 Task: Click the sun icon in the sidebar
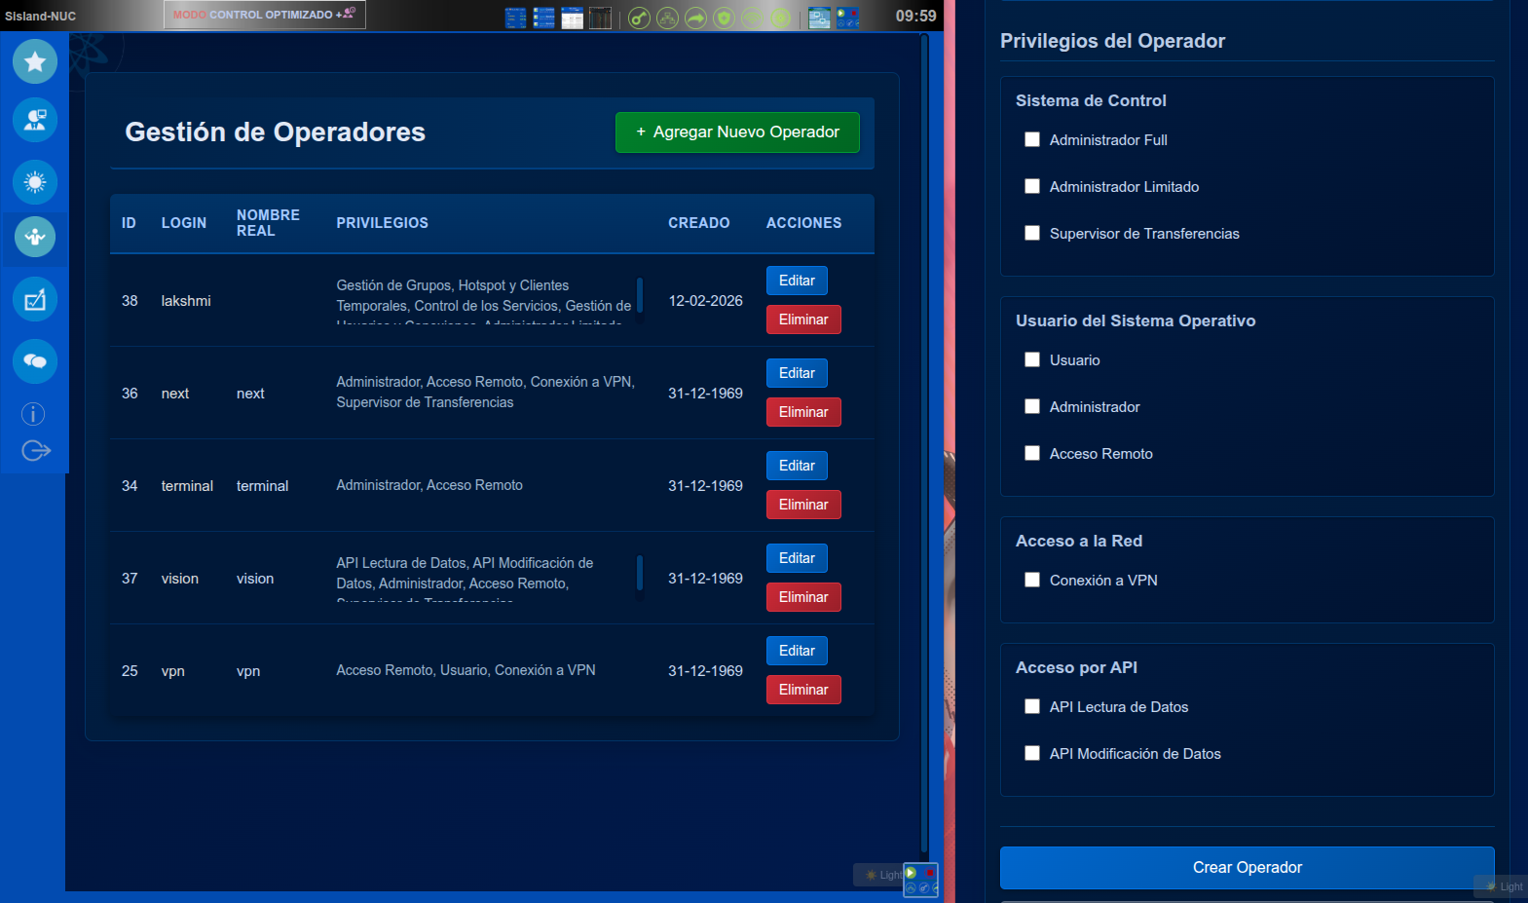click(35, 182)
